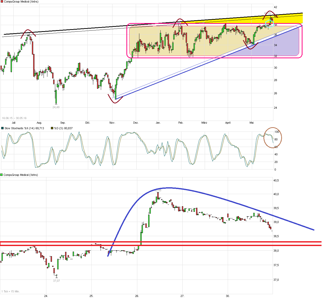The height and width of the screenshot is (300, 322).
Task: Click the green legend square of the intraday chart
Action: [2, 175]
